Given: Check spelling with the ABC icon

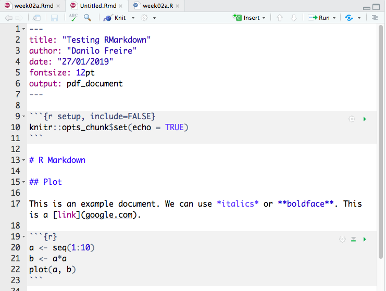Looking at the screenshot, I should click(73, 18).
